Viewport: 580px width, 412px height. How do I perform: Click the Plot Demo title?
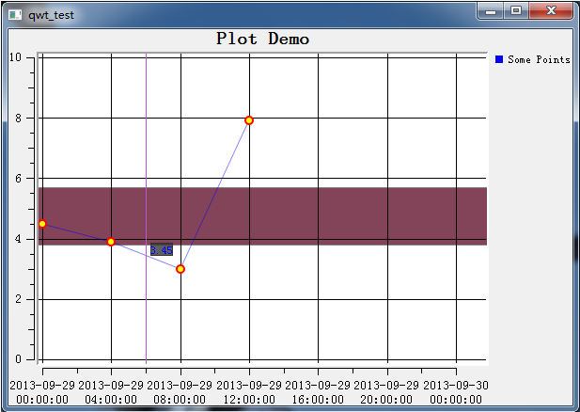click(x=262, y=39)
